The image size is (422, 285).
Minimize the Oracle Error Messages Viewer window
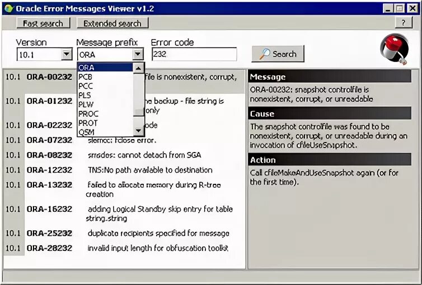[x=388, y=8]
